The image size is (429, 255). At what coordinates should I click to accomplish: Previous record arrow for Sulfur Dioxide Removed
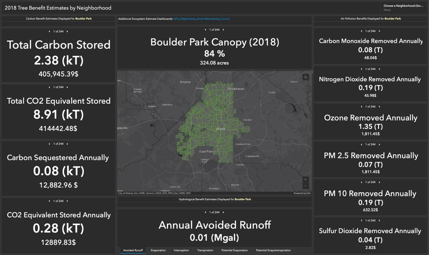click(x=362, y=221)
